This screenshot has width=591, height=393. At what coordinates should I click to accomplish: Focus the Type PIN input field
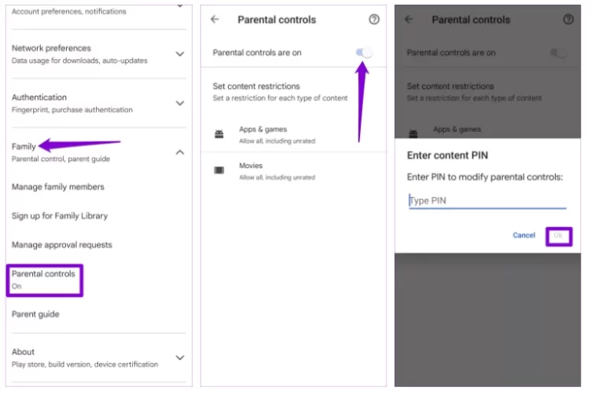[x=487, y=201]
